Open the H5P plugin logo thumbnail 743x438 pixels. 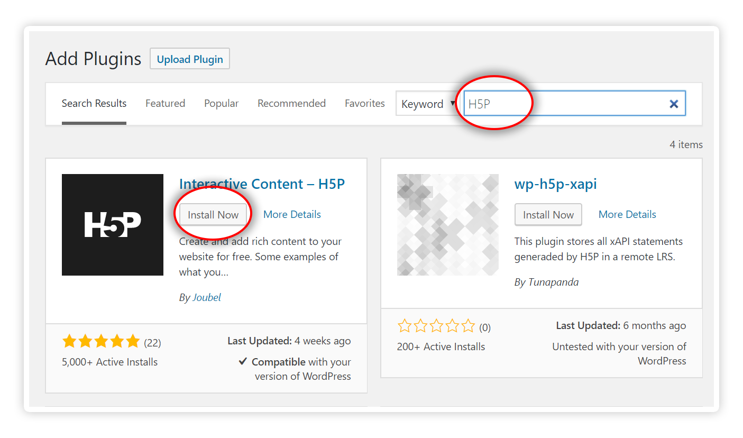coord(113,225)
